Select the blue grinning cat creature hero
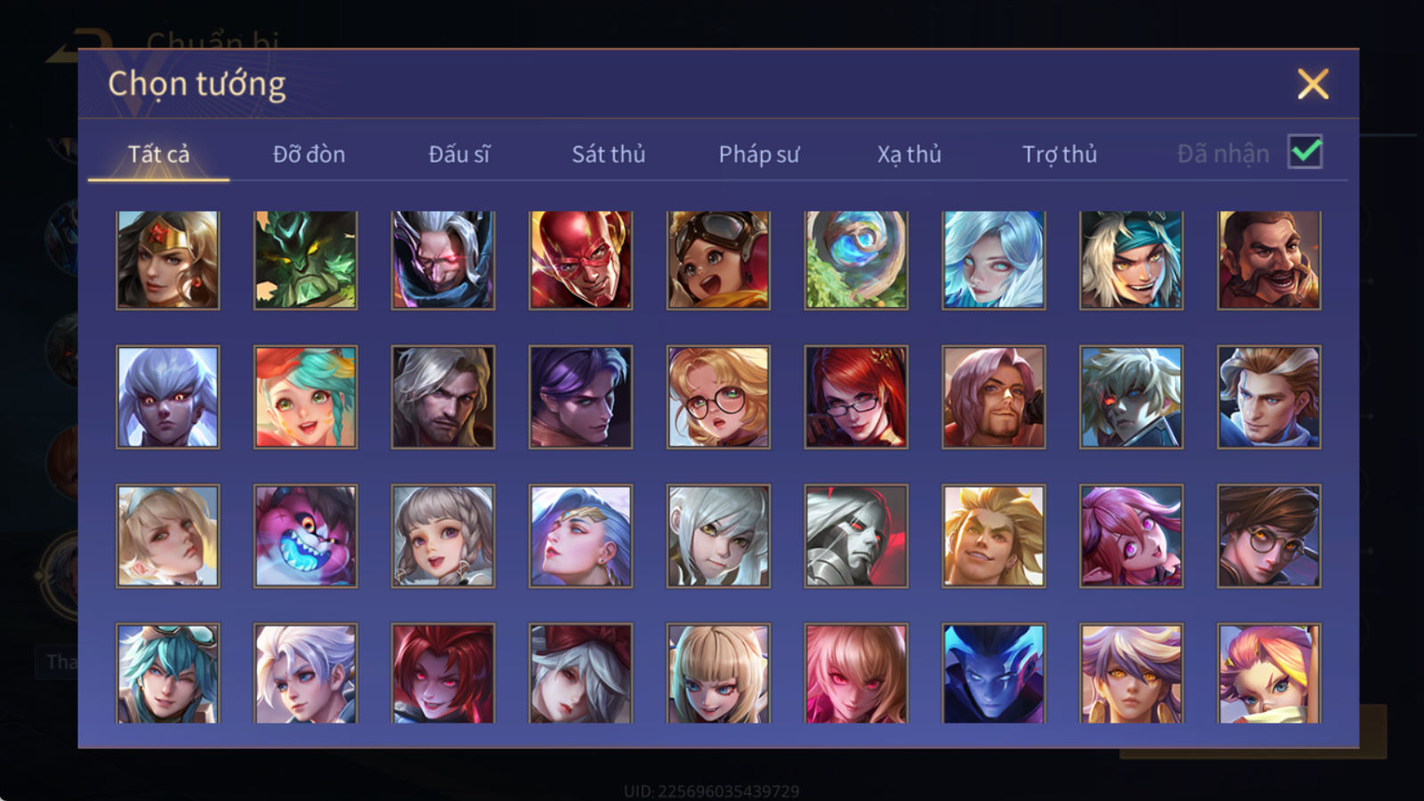Viewport: 1424px width, 801px height. tap(305, 536)
